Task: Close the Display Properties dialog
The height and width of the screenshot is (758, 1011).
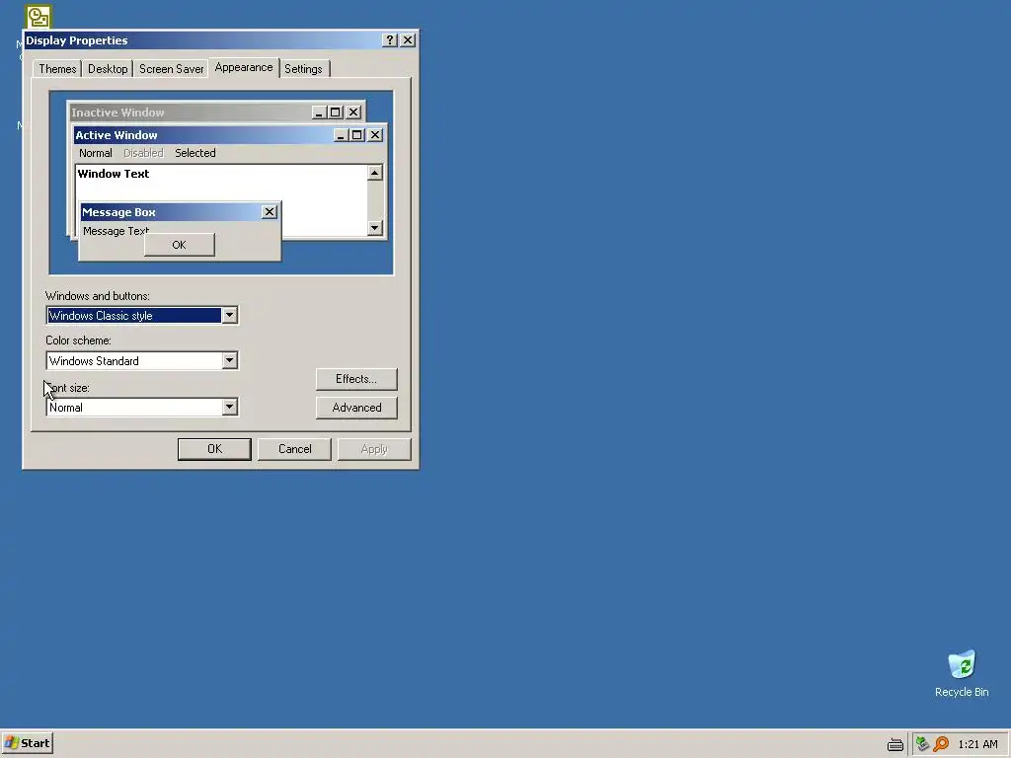Action: click(x=408, y=39)
